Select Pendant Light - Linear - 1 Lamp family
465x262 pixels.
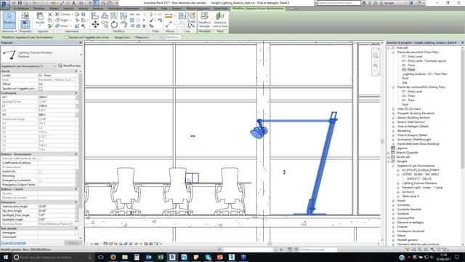[422, 188]
